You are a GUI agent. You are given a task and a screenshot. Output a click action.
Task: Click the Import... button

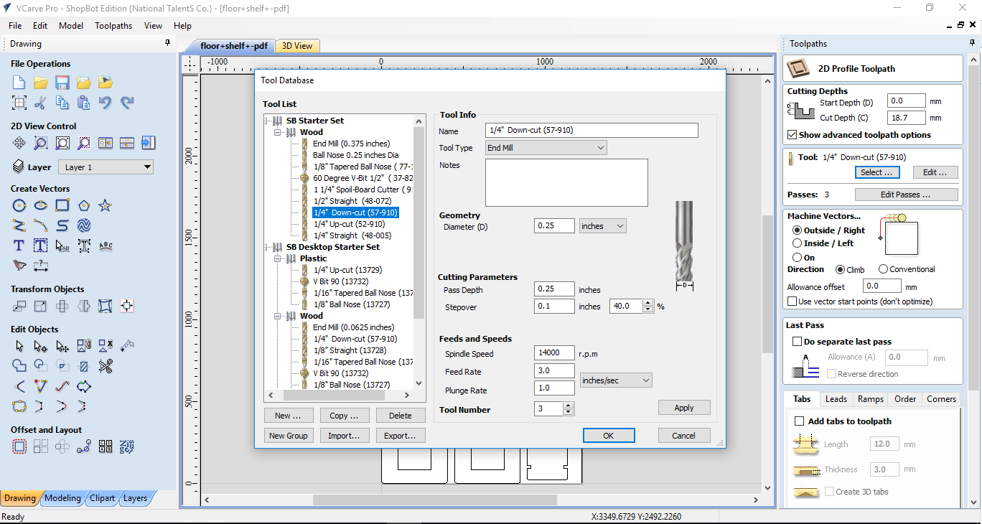[344, 435]
